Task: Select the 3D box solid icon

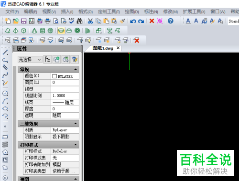Action: [x=23, y=31]
